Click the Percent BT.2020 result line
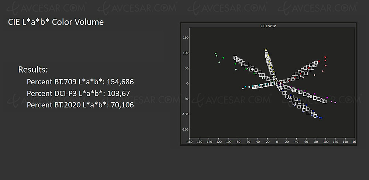 tap(80, 105)
